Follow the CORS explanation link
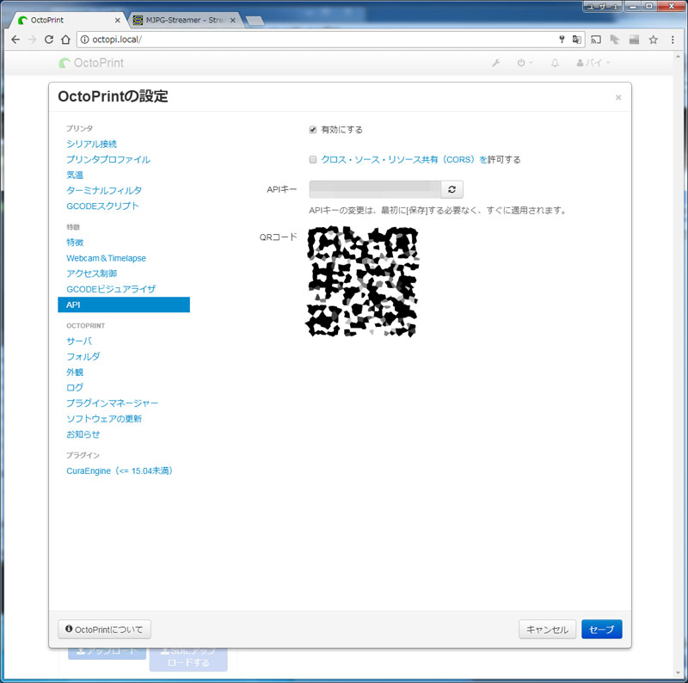Image resolution: width=688 pixels, height=683 pixels. [x=403, y=159]
